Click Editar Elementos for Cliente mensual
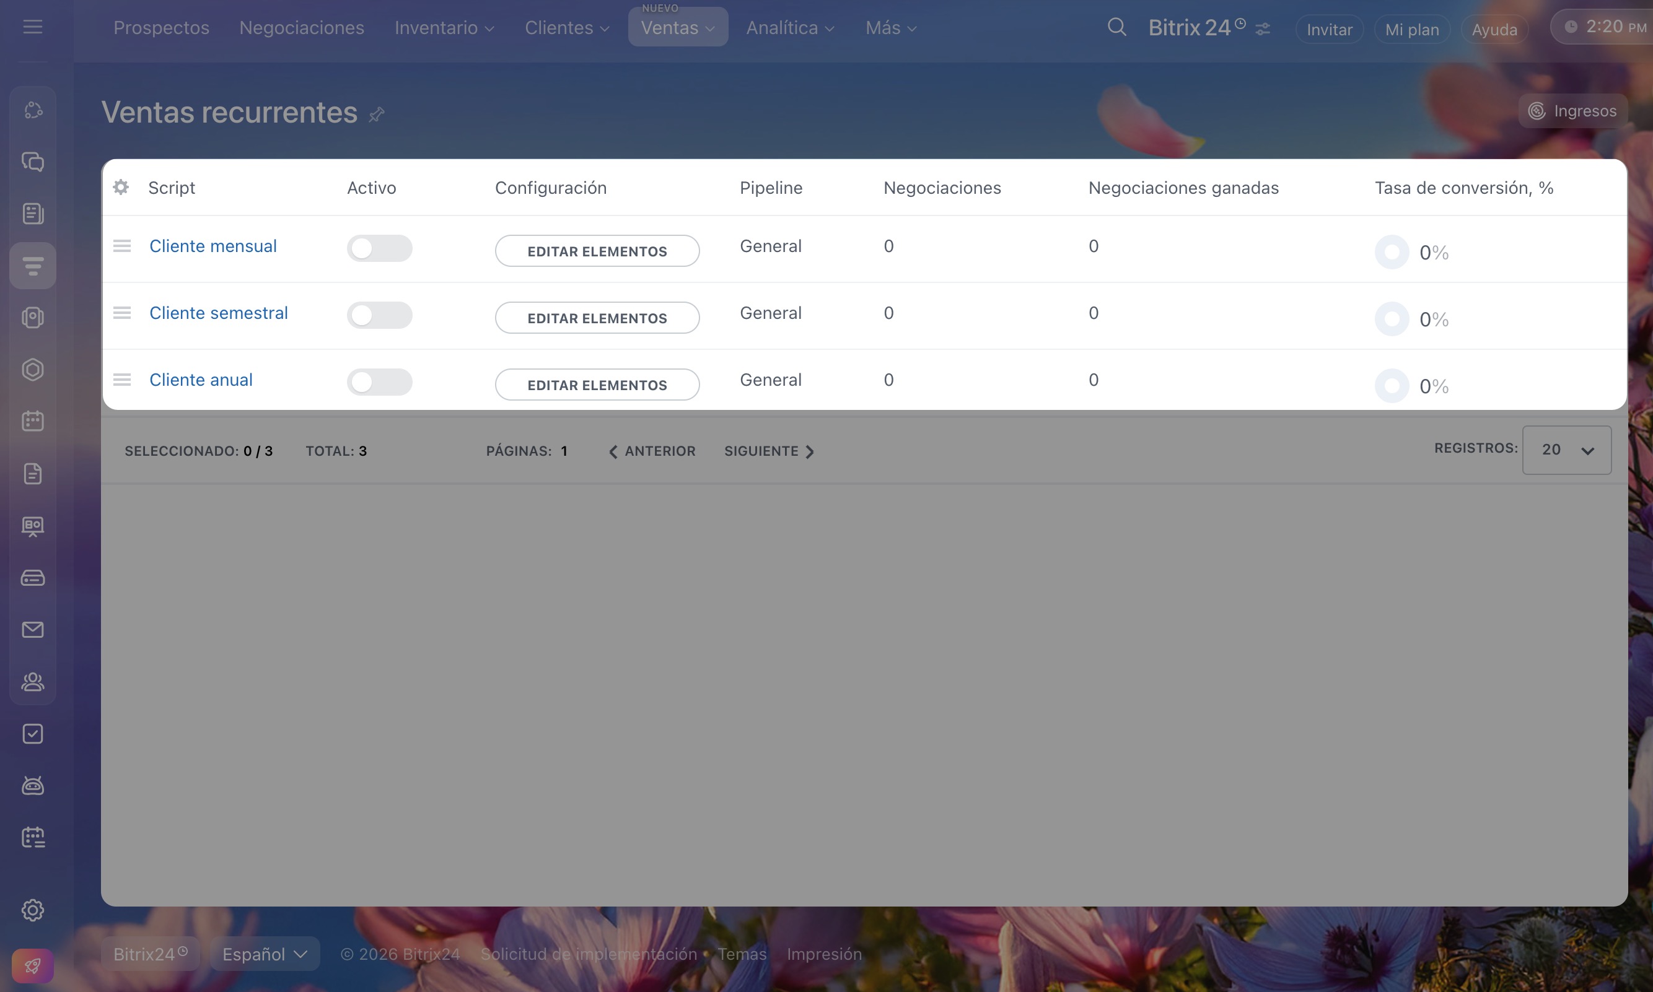Screen dimensions: 1653x992 coord(597,251)
